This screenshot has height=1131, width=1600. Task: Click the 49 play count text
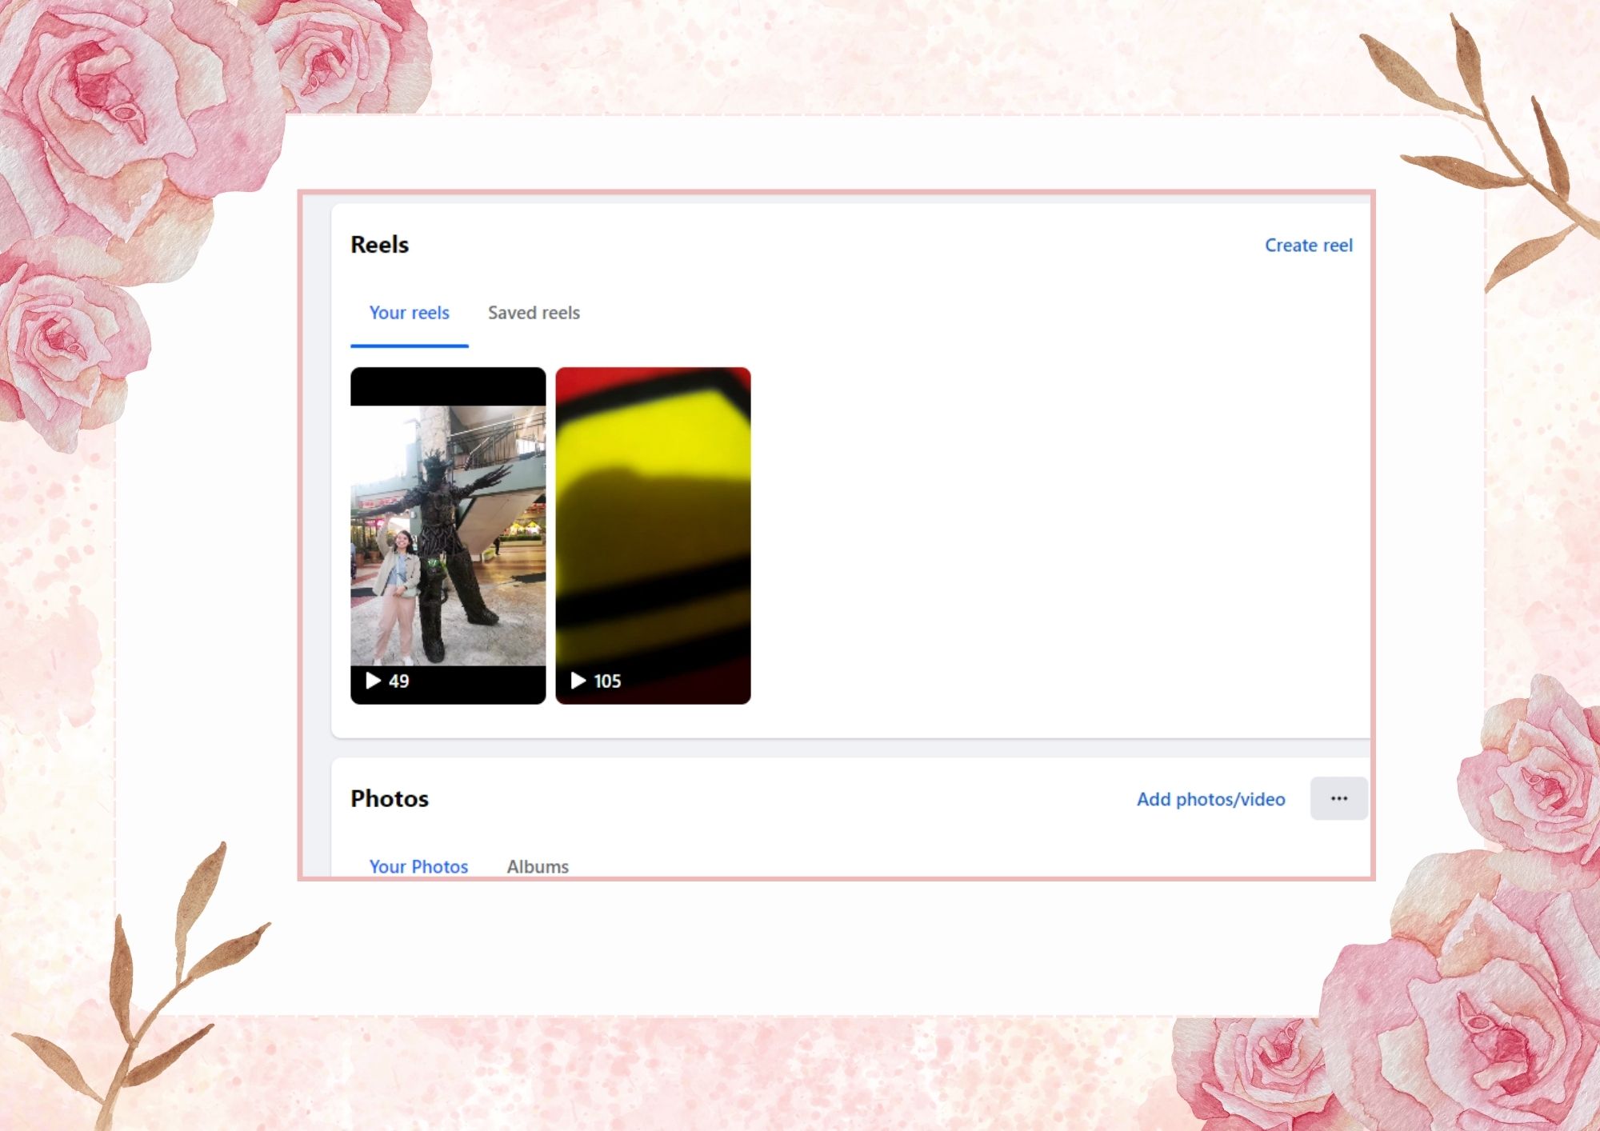(x=399, y=681)
